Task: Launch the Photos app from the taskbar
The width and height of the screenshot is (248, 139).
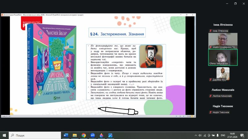Action: click(x=110, y=135)
